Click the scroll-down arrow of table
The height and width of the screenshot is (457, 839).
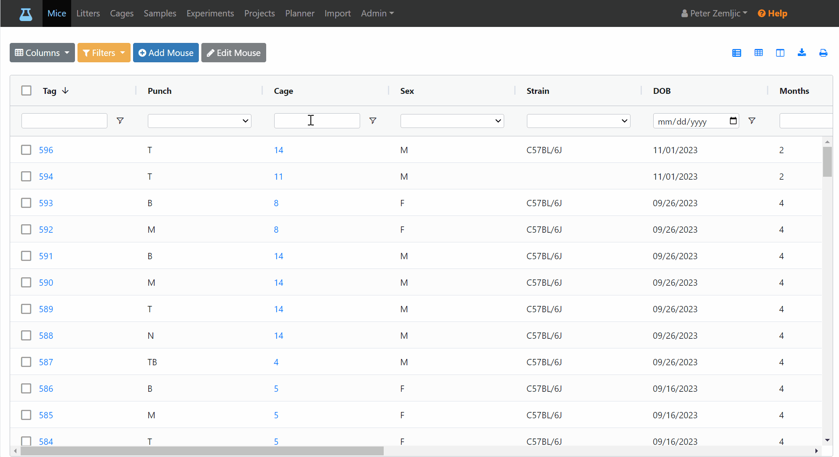click(x=827, y=440)
